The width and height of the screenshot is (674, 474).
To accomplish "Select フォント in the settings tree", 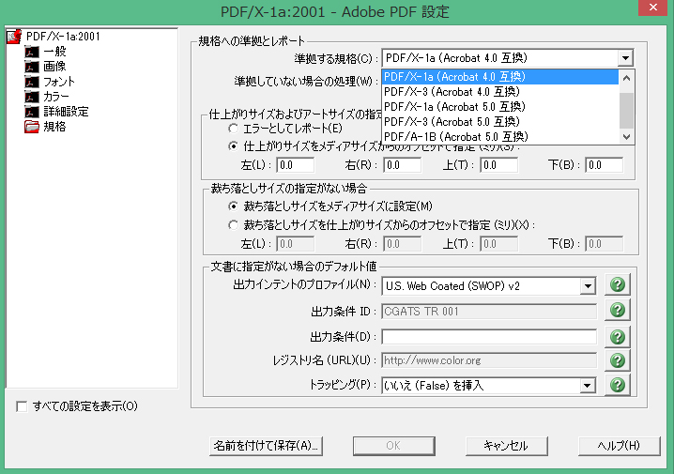I will (x=59, y=82).
